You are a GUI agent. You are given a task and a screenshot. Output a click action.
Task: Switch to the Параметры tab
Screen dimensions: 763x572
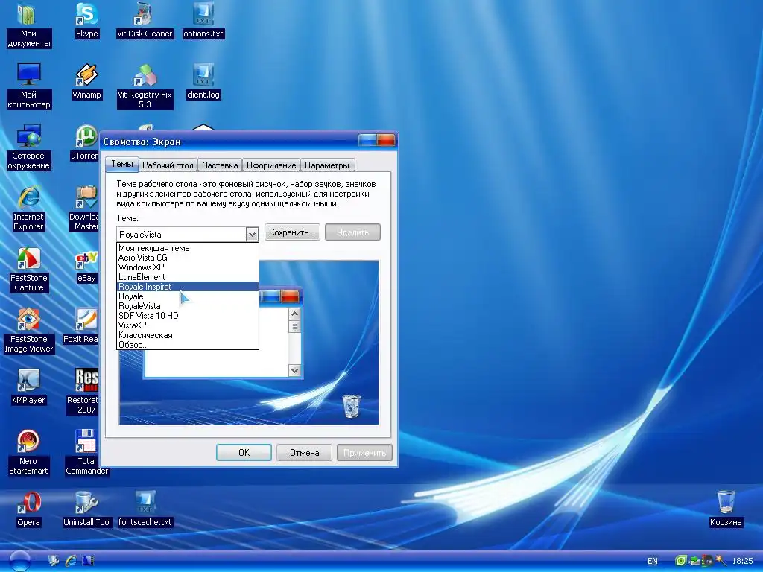click(327, 165)
